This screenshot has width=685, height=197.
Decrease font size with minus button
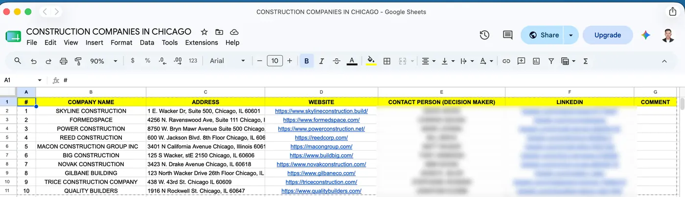tap(259, 61)
